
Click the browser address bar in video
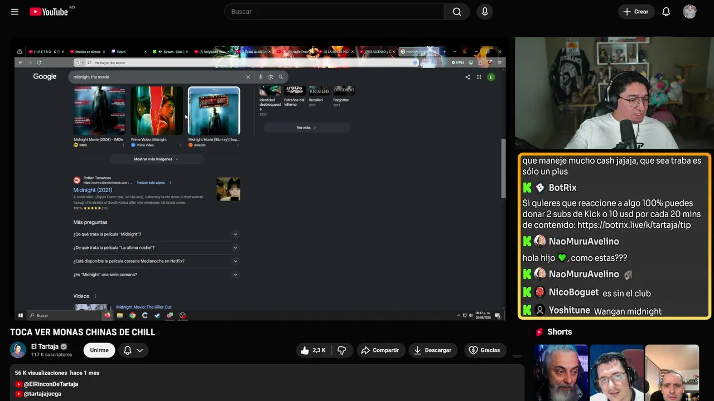(245, 63)
